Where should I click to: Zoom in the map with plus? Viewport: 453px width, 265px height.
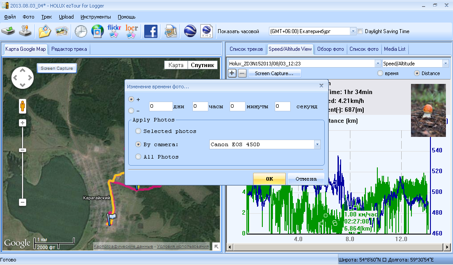tap(23, 123)
